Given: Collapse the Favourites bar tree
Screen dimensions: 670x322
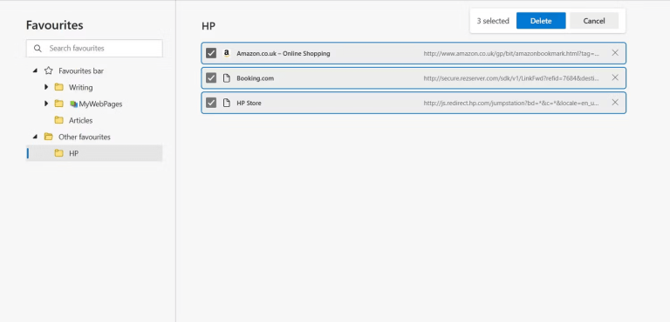Looking at the screenshot, I should 35,70.
